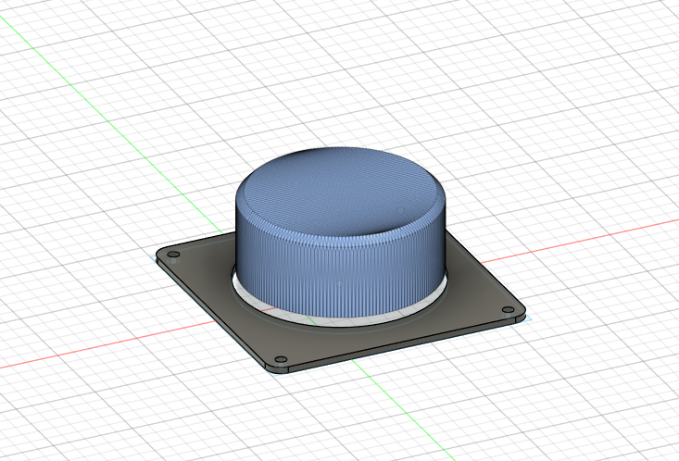Click the mounting hole at the plate's front corner

click(x=281, y=359)
